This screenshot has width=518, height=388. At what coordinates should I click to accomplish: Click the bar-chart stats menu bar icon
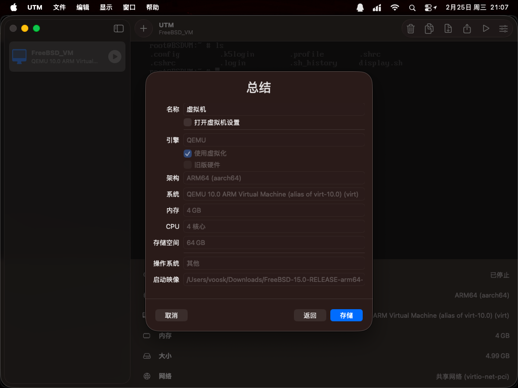(x=377, y=8)
